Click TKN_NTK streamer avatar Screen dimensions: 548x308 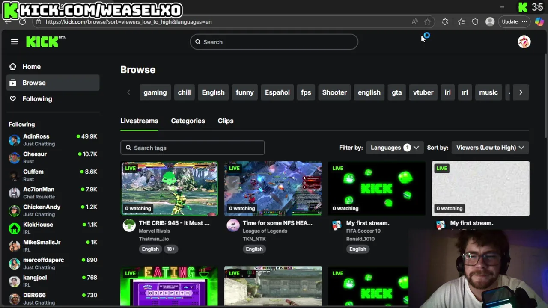[233, 225]
